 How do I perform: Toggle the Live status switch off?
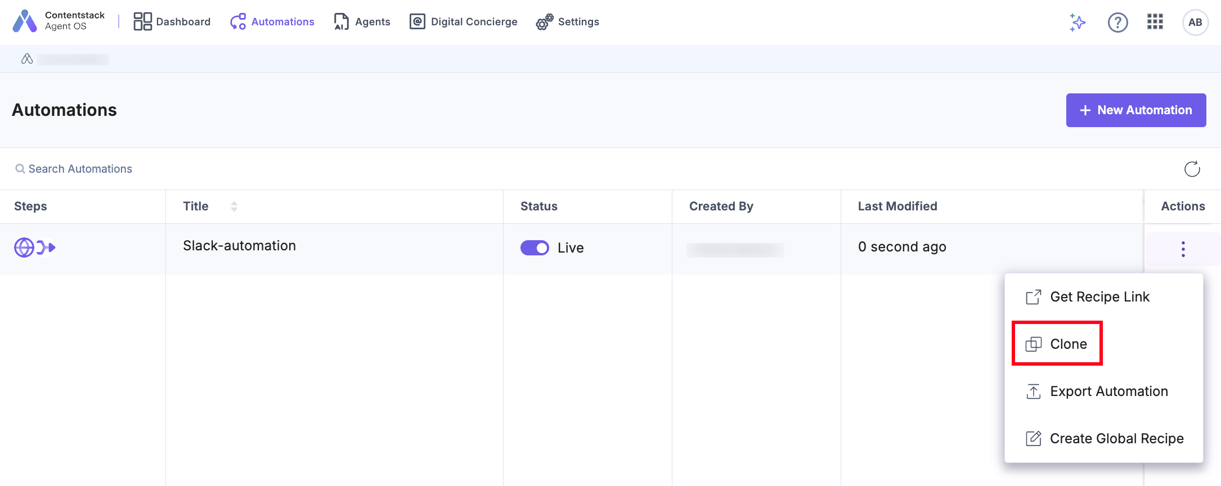535,248
